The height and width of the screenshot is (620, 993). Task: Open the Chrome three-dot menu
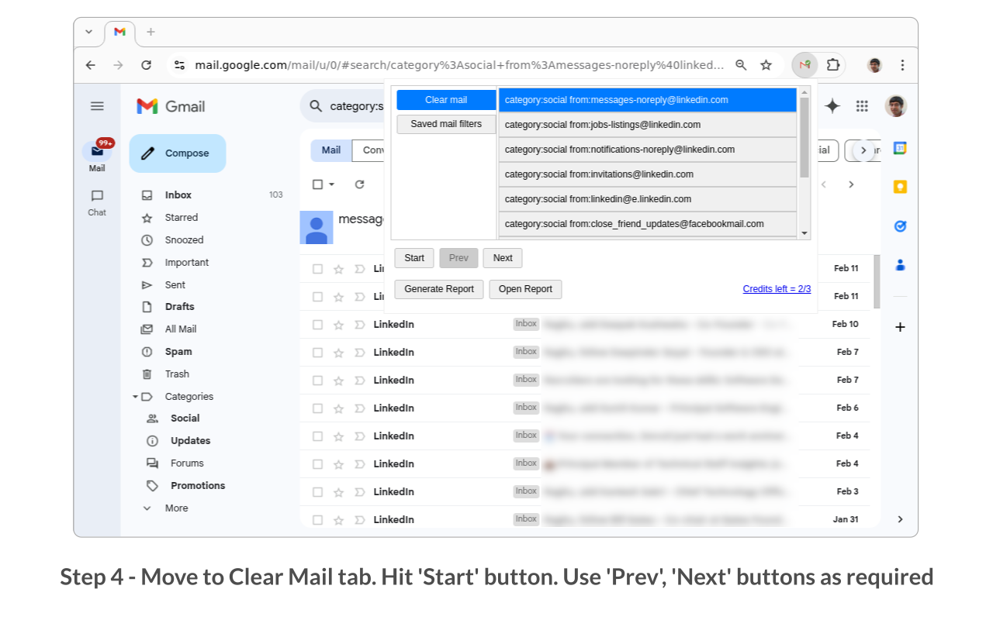pos(902,65)
